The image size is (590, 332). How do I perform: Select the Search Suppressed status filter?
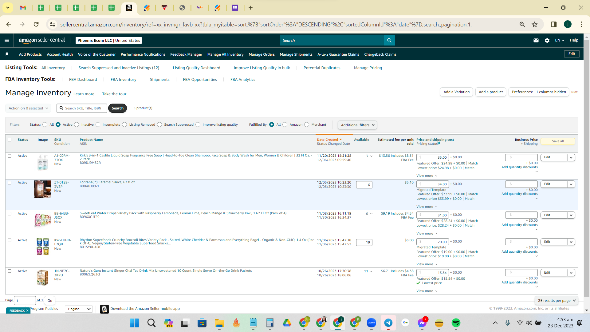pos(159,124)
